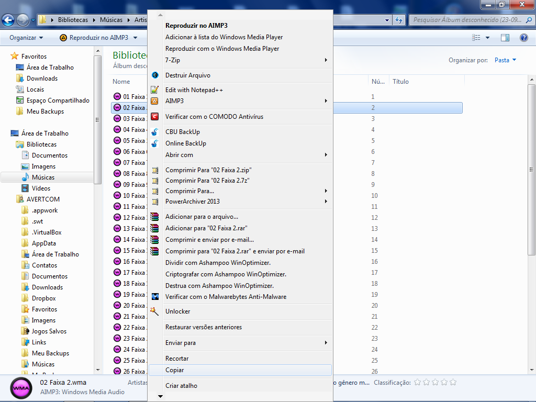Select Restaurar versões anteriores

240,327
